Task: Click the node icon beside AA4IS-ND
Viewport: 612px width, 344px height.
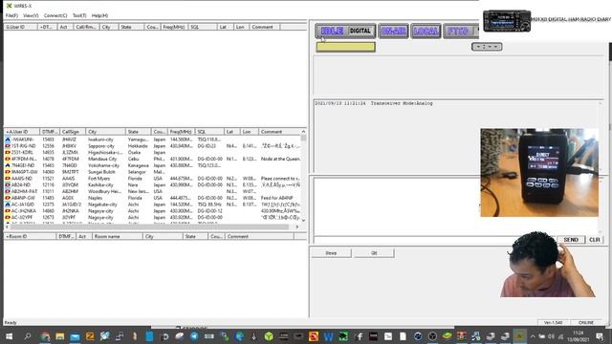Action: pyautogui.click(x=8, y=179)
